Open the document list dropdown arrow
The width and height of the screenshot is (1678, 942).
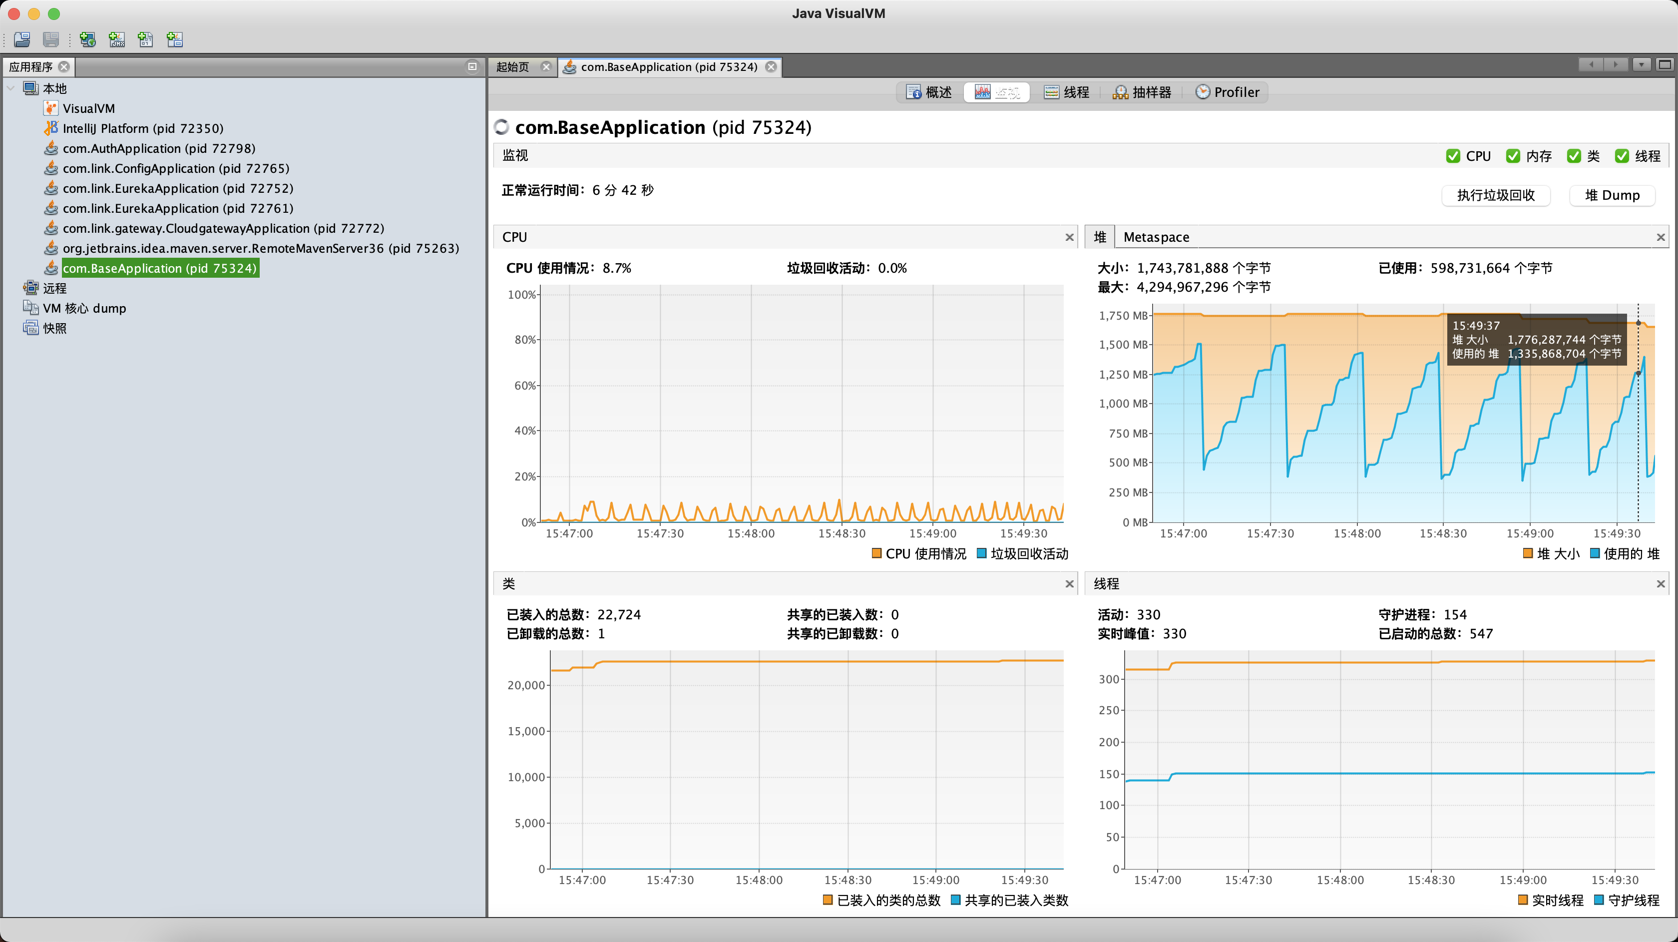pyautogui.click(x=1642, y=64)
